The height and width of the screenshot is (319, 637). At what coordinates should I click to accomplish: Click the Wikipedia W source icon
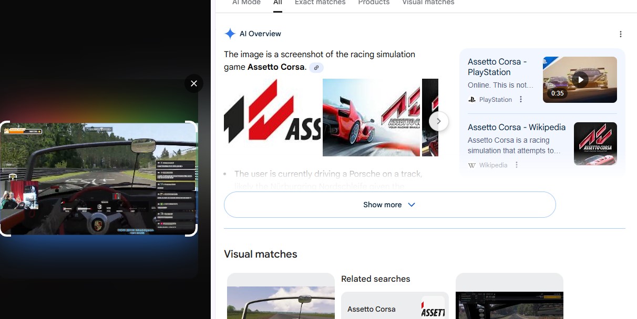(471, 165)
